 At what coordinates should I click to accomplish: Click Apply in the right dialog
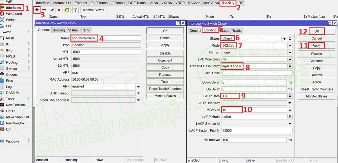coord(317,45)
